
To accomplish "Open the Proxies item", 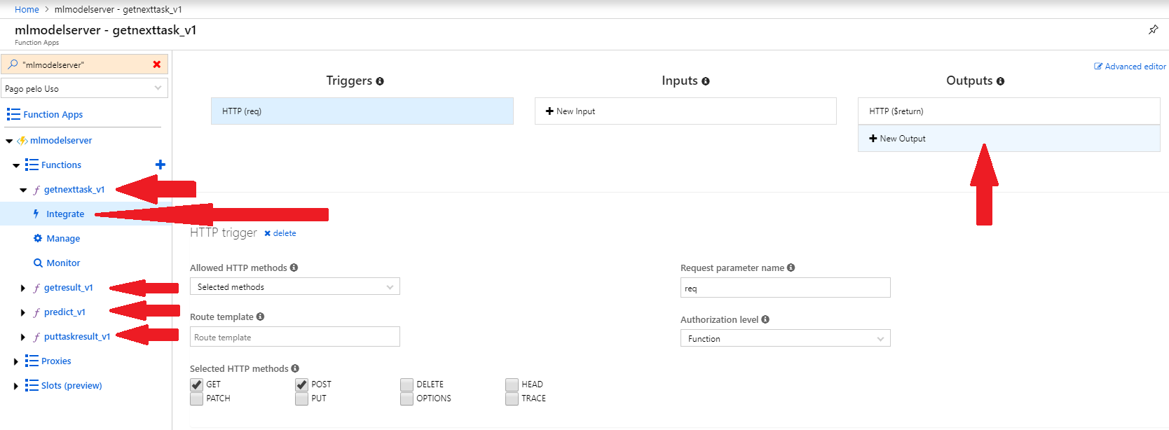I will [x=56, y=361].
